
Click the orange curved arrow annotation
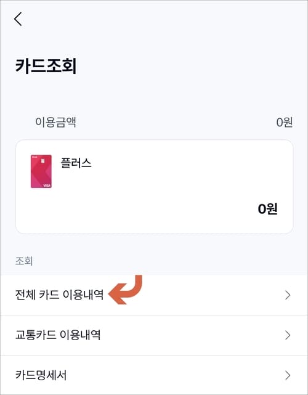tap(126, 290)
